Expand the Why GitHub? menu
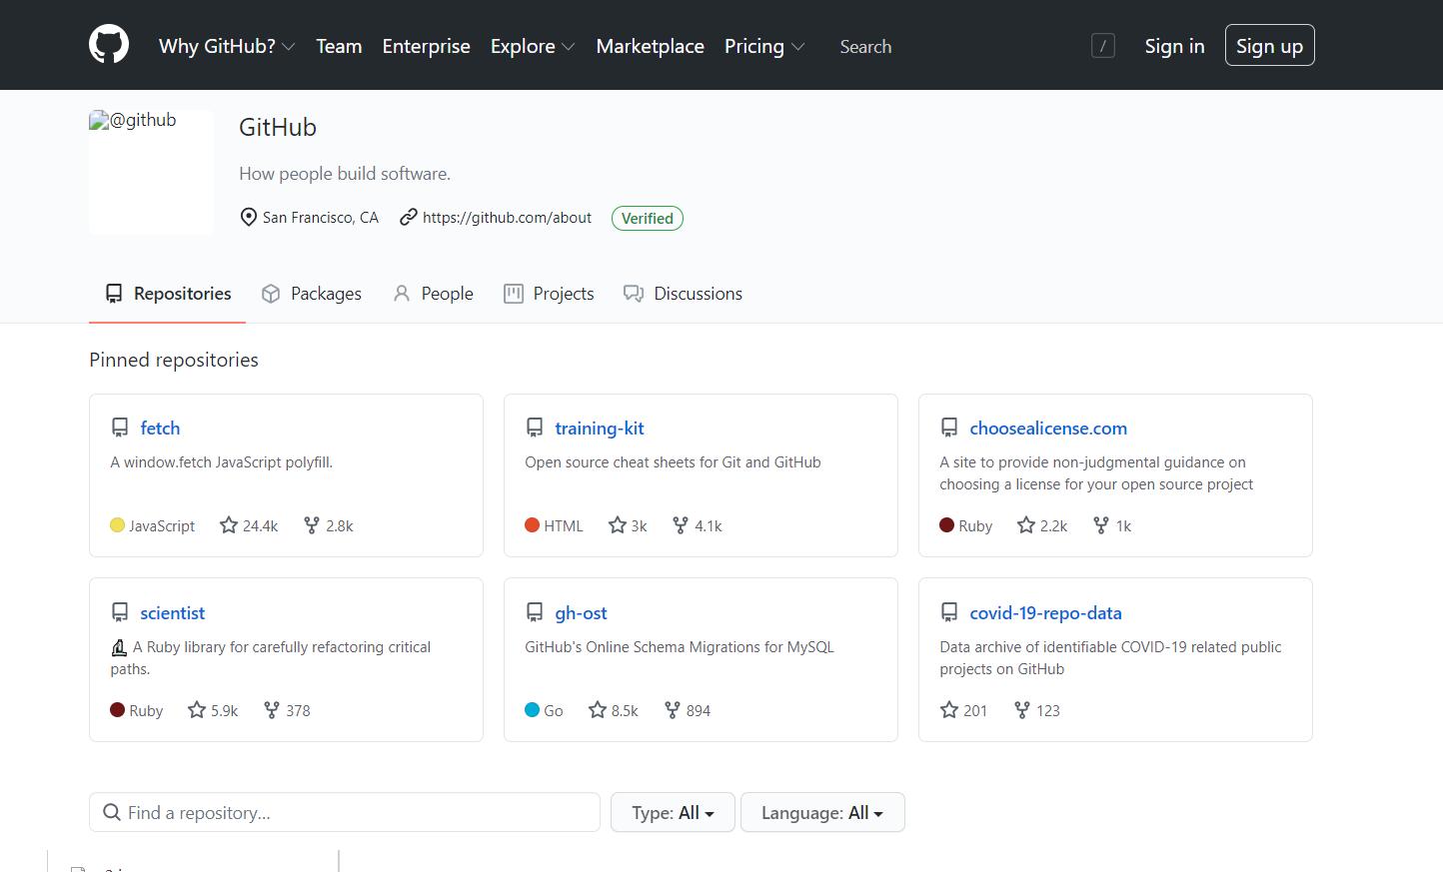 pos(226,46)
